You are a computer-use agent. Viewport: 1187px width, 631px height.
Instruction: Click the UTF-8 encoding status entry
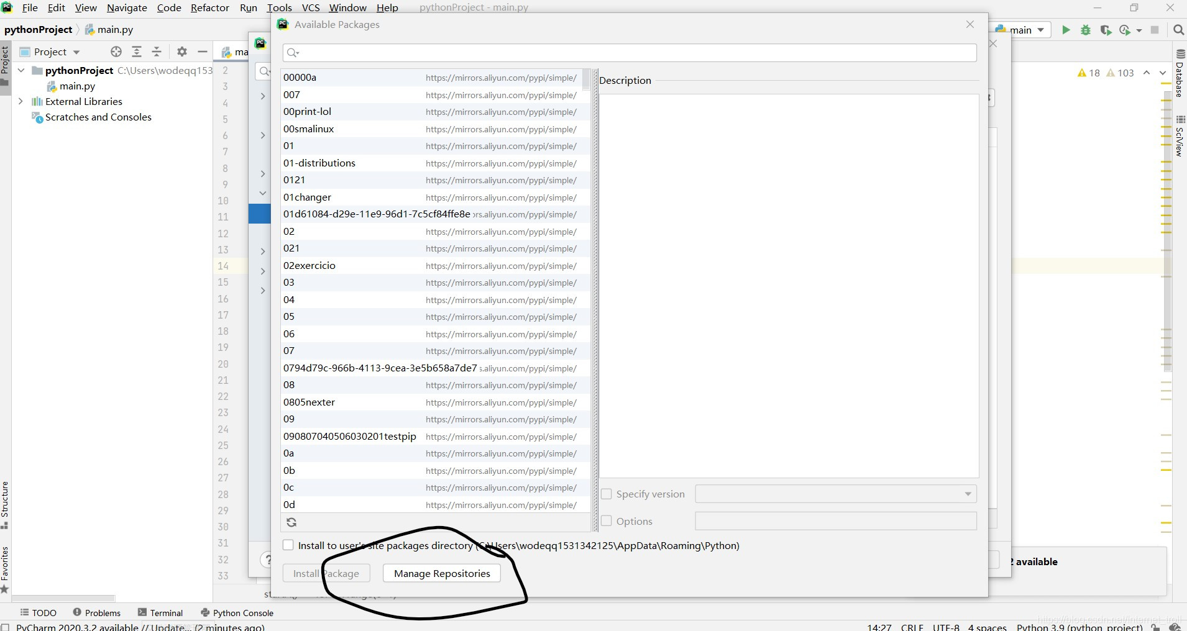point(946,627)
